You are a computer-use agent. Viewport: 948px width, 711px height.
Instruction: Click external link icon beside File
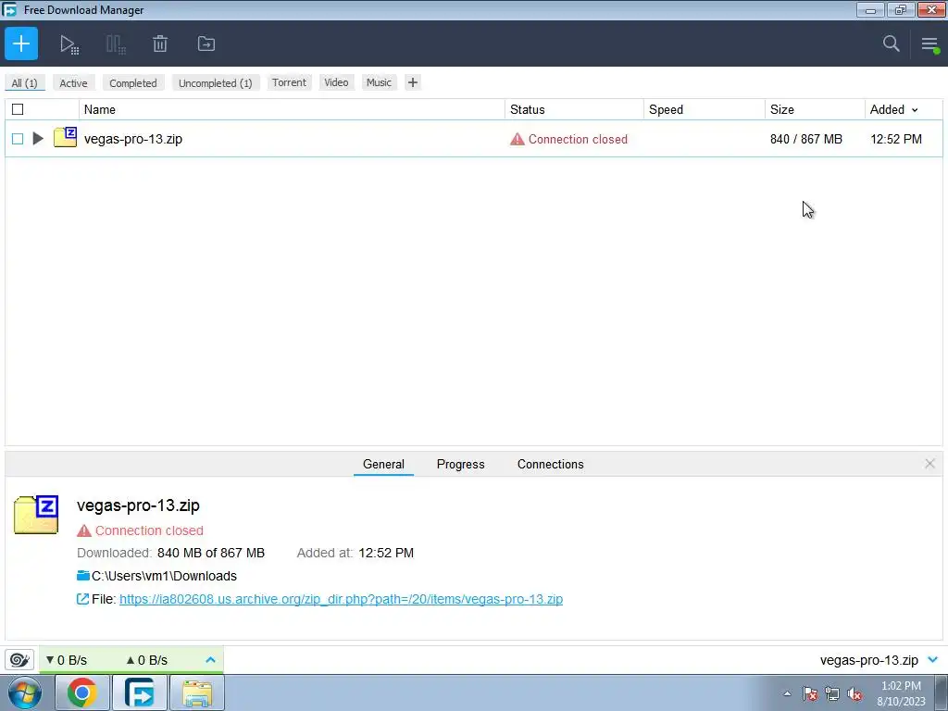tap(82, 599)
